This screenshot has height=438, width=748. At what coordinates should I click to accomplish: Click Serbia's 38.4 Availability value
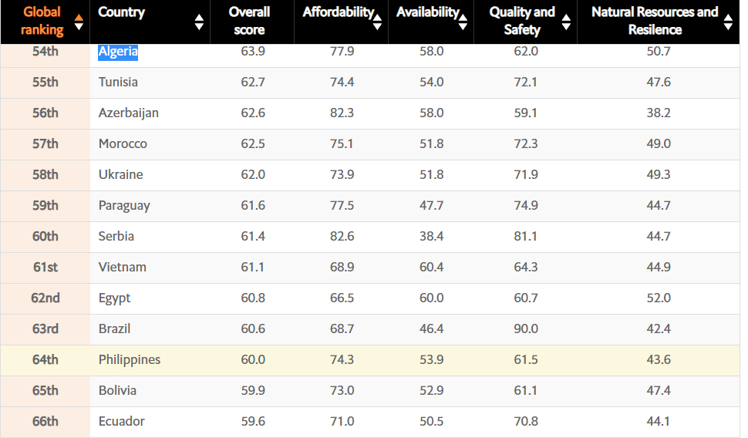coord(430,237)
